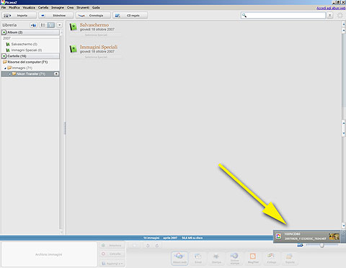Viewport: 346px width, 268px height.
Task: Collapse the Cartelle section
Action: [4, 56]
